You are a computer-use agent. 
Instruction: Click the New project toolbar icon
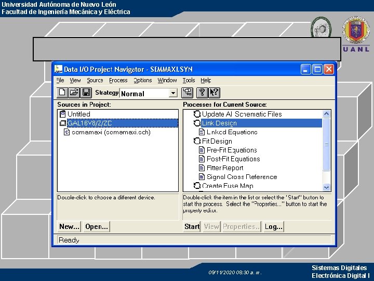pos(62,93)
